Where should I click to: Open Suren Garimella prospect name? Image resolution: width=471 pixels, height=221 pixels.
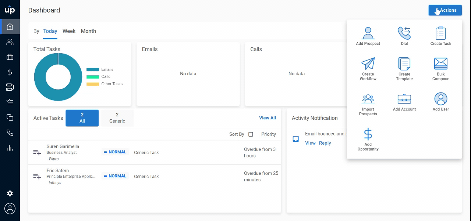[63, 146]
